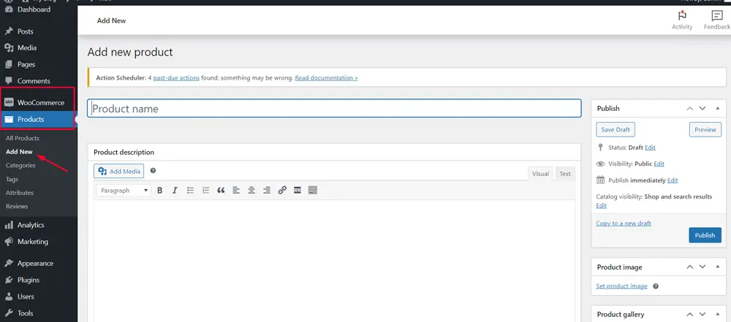Click help icon next to Set product image
Image resolution: width=731 pixels, height=322 pixels.
(x=656, y=286)
